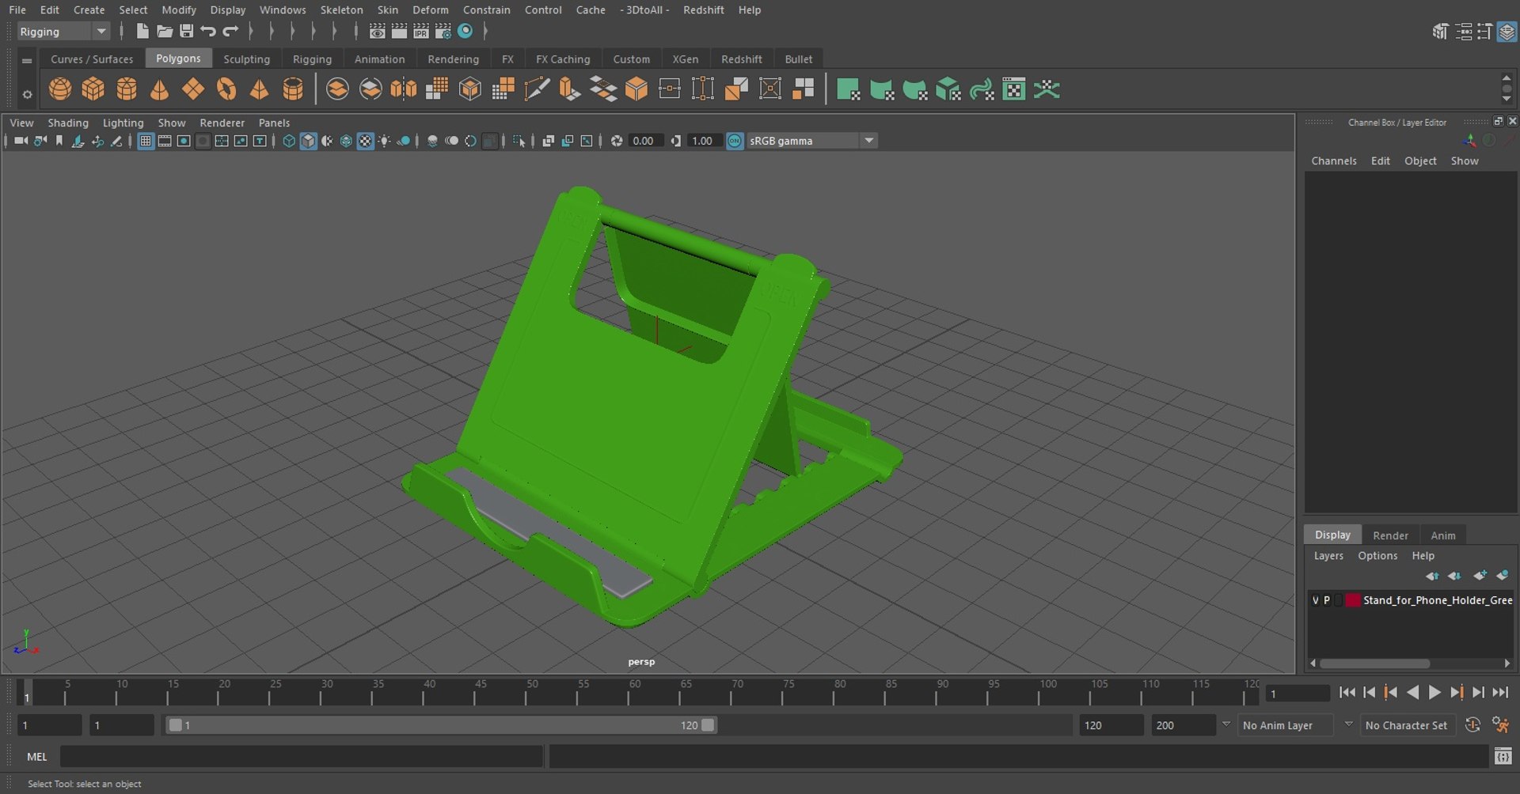Step to next key button
The image size is (1520, 794).
tap(1457, 693)
